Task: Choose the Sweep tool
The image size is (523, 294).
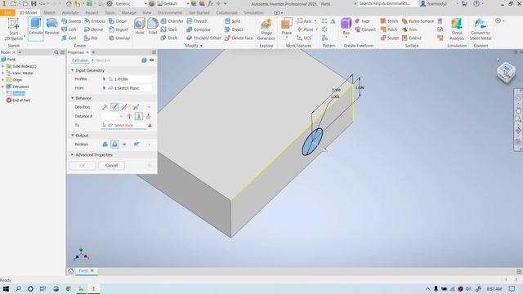Action: tap(71, 21)
